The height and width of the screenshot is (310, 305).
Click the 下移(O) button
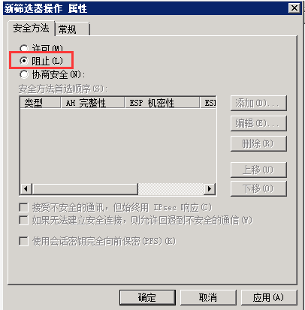(x=258, y=188)
